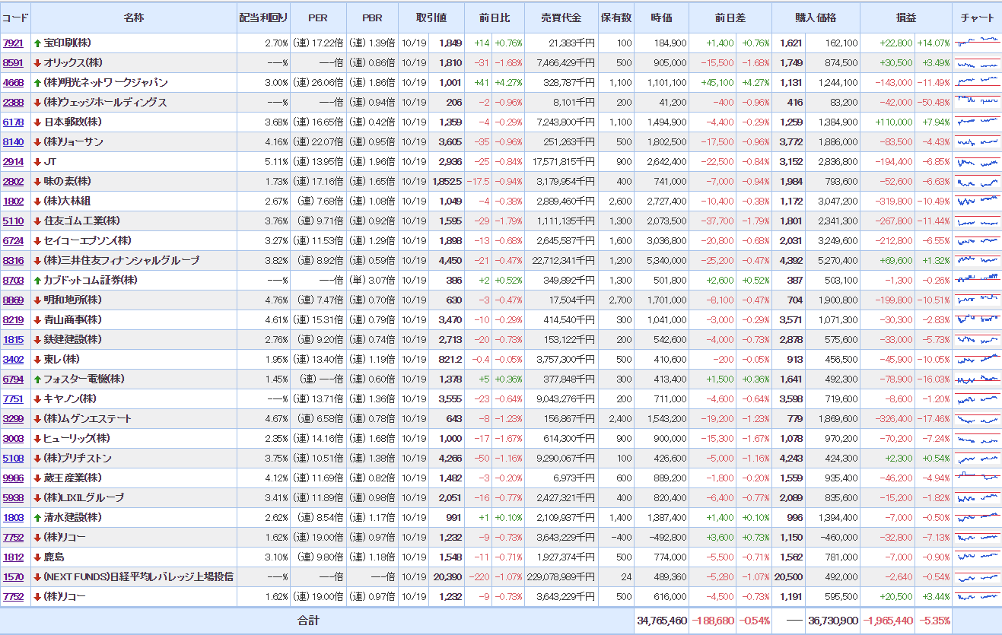Open the 1570 NEXT FUNDS code link
This screenshot has width=1002, height=635.
[x=13, y=577]
